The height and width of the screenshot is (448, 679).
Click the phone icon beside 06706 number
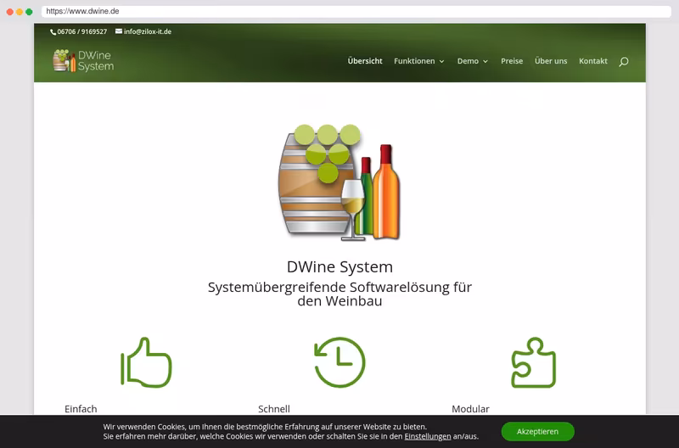pyautogui.click(x=53, y=31)
